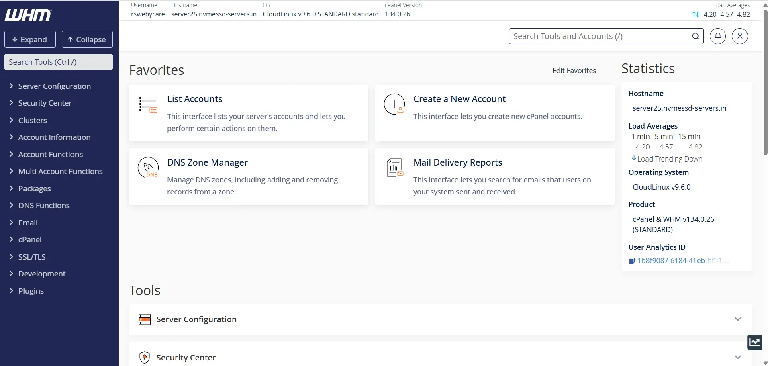
Task: Click the Load Trending Down text
Action: pyautogui.click(x=670, y=159)
